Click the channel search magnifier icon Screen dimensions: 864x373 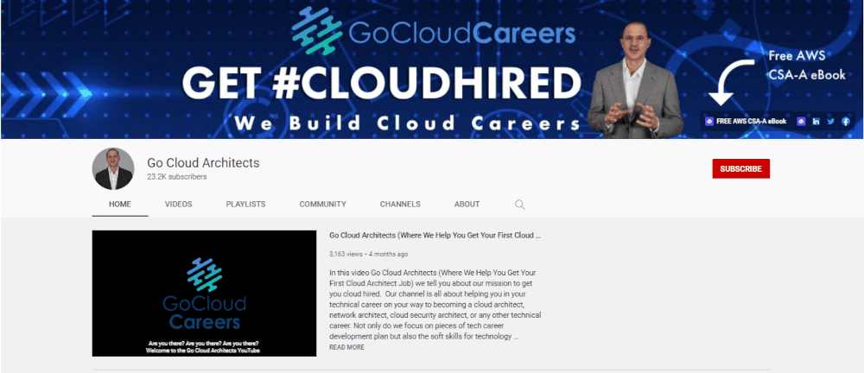[519, 205]
